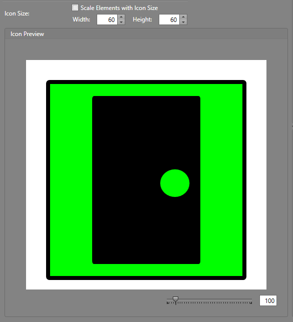
Task: Click the right end of zoom slider
Action: coord(251,302)
